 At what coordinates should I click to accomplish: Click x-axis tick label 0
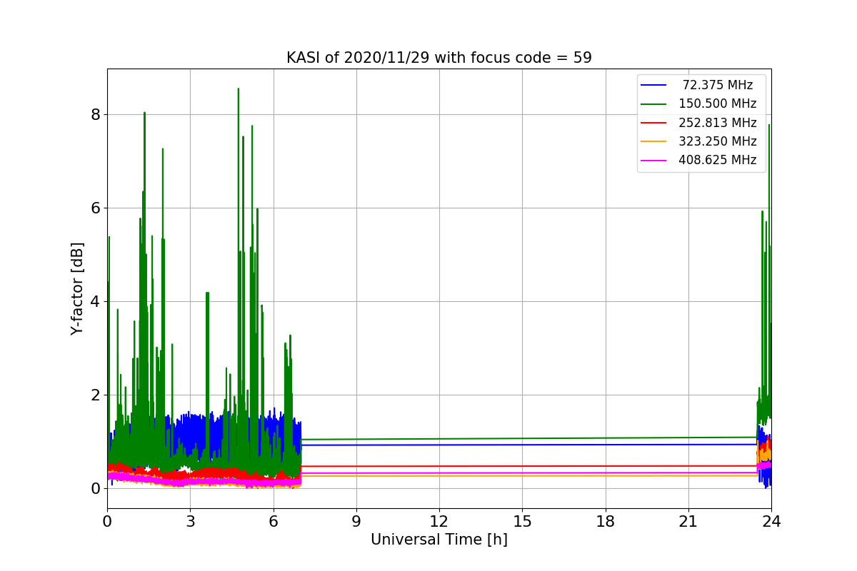tap(107, 522)
